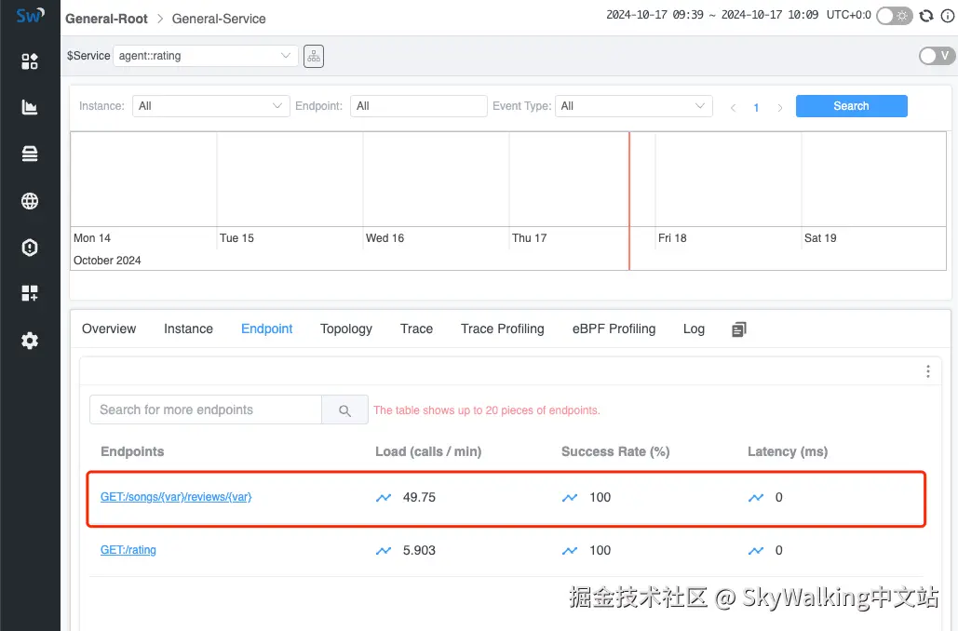Switch to the Trace tab
Screen dimensions: 958x631
point(416,329)
